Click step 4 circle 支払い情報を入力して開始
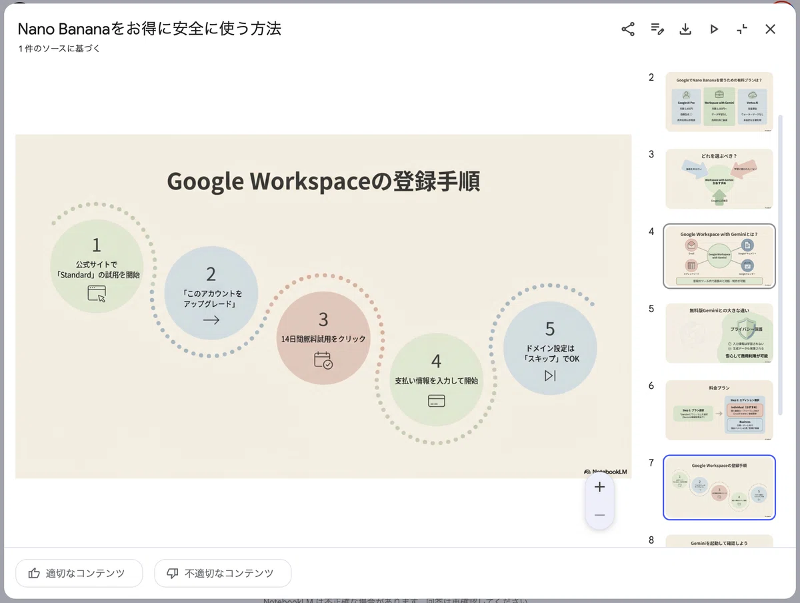The width and height of the screenshot is (800, 603). click(436, 380)
